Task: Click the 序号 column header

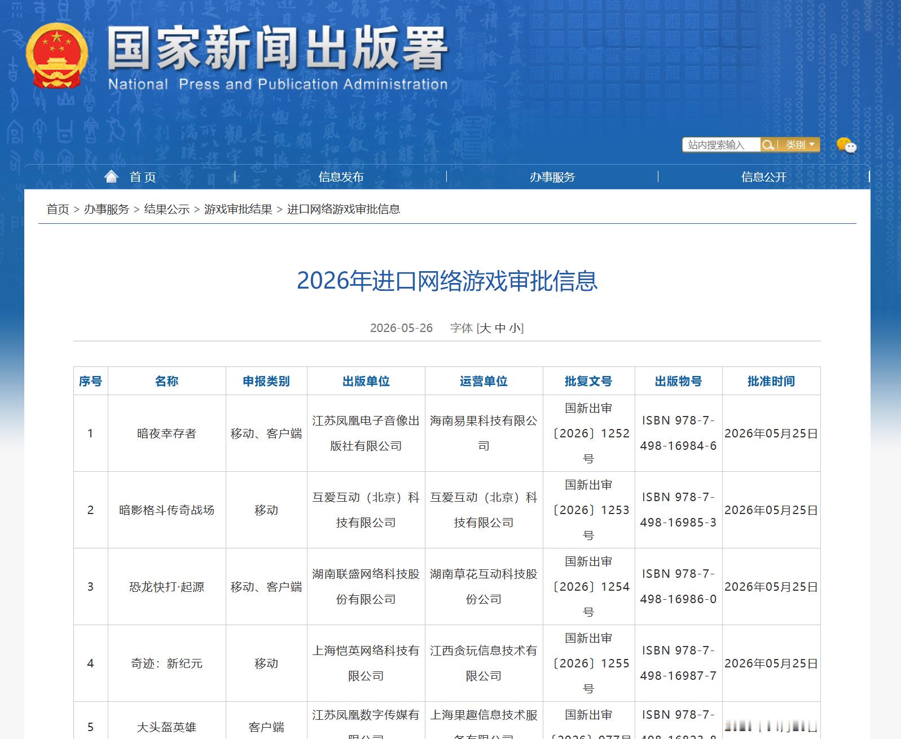Action: point(90,381)
